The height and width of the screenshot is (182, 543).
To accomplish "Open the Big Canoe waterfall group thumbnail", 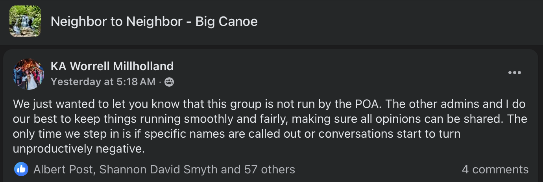I will [x=25, y=21].
